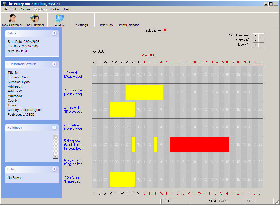This screenshot has width=280, height=205.
Task: Toggle the sidebar toolbar button
Action: point(60,20)
